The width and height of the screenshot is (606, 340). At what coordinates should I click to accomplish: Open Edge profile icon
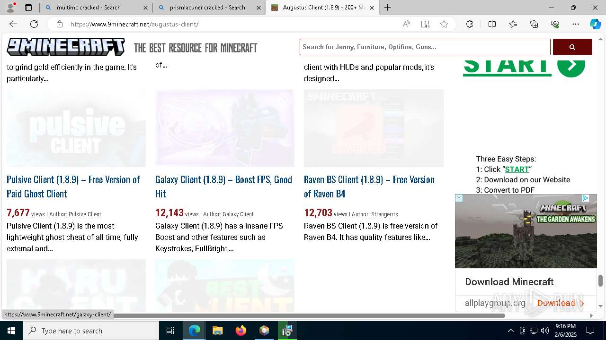coord(10,8)
